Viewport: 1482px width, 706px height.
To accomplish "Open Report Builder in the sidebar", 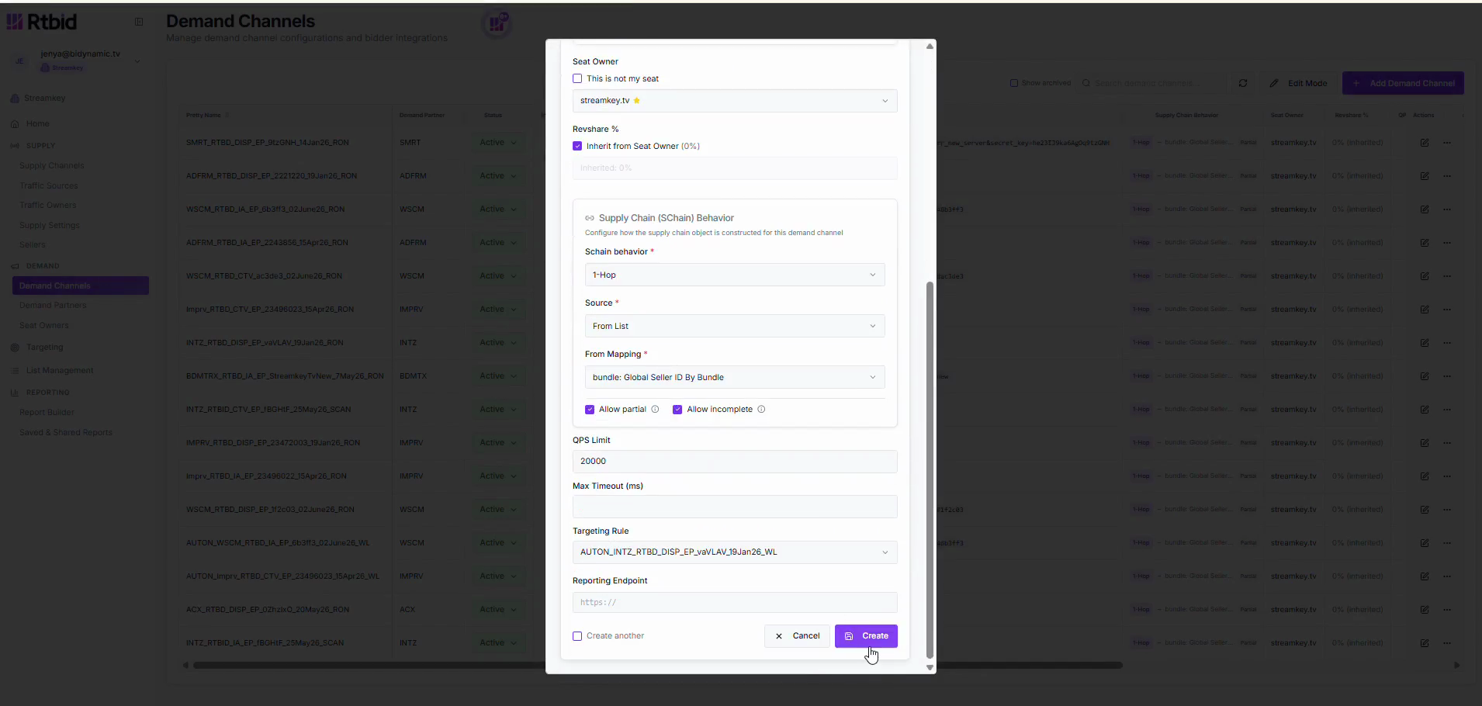I will coord(47,413).
